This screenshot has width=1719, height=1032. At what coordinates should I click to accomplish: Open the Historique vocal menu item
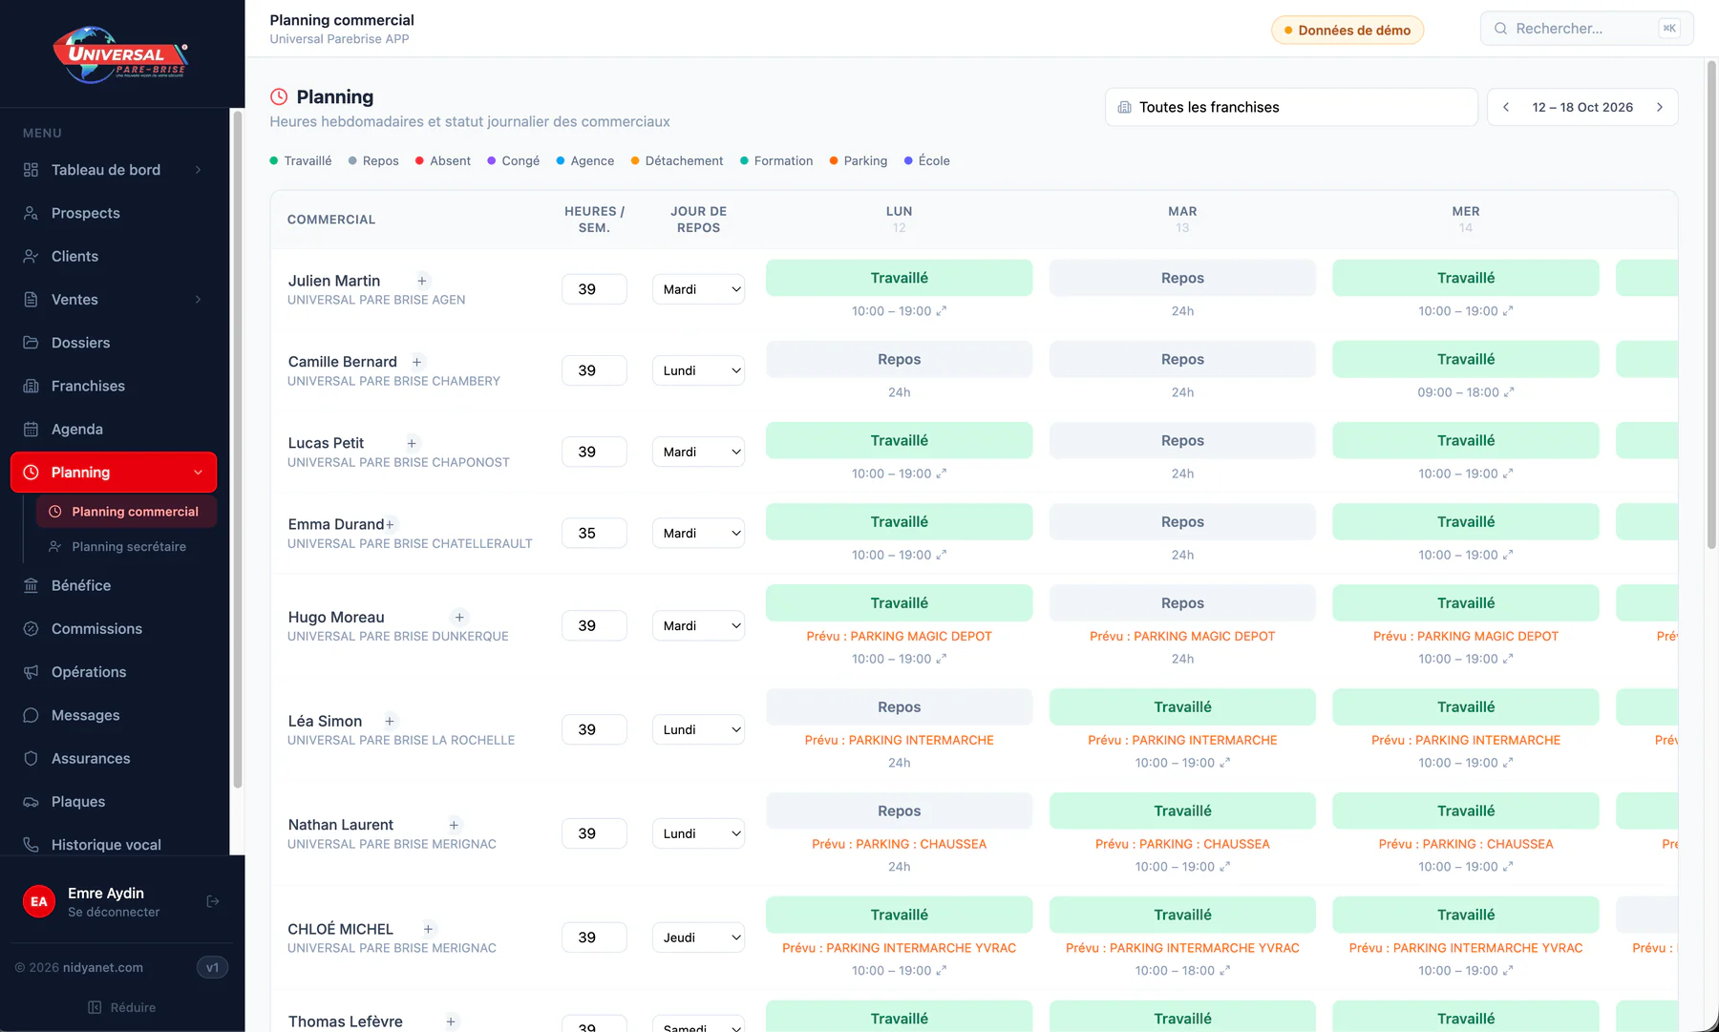114,845
